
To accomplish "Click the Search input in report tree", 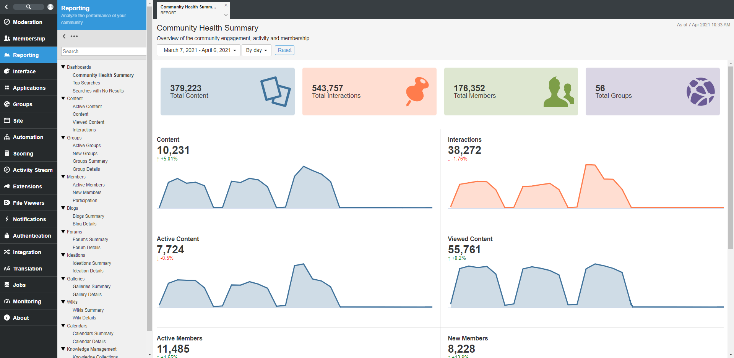I will click(104, 51).
